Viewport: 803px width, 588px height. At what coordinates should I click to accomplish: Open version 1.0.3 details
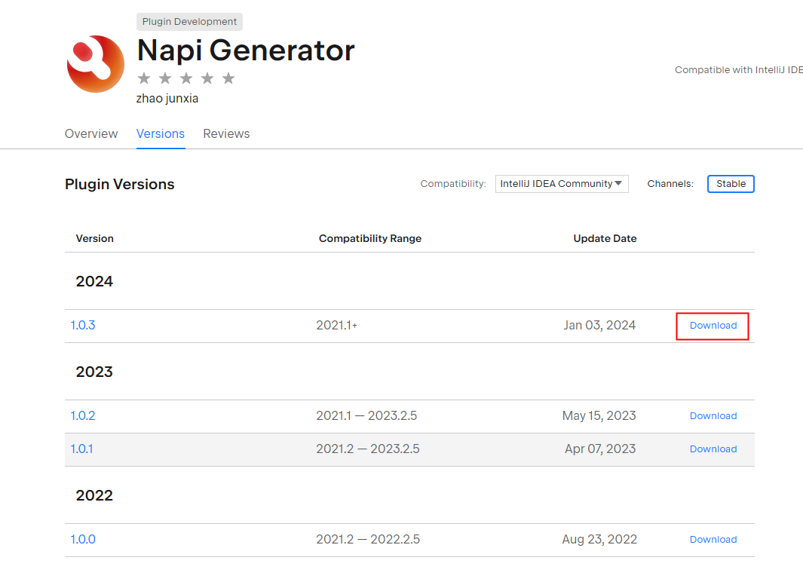pyautogui.click(x=83, y=326)
